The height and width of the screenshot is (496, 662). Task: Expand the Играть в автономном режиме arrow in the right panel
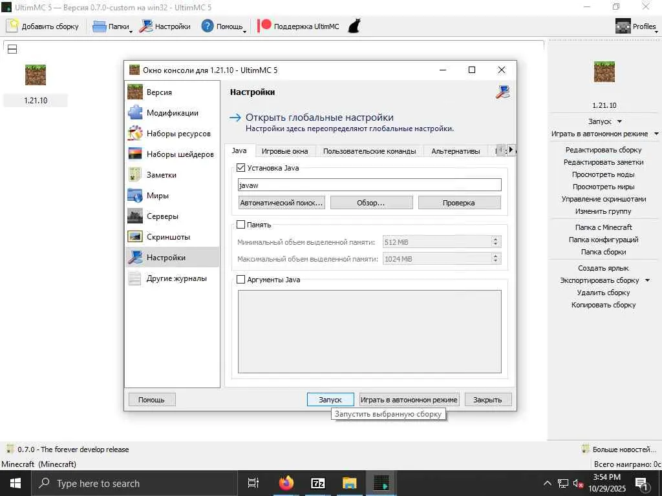tap(656, 134)
